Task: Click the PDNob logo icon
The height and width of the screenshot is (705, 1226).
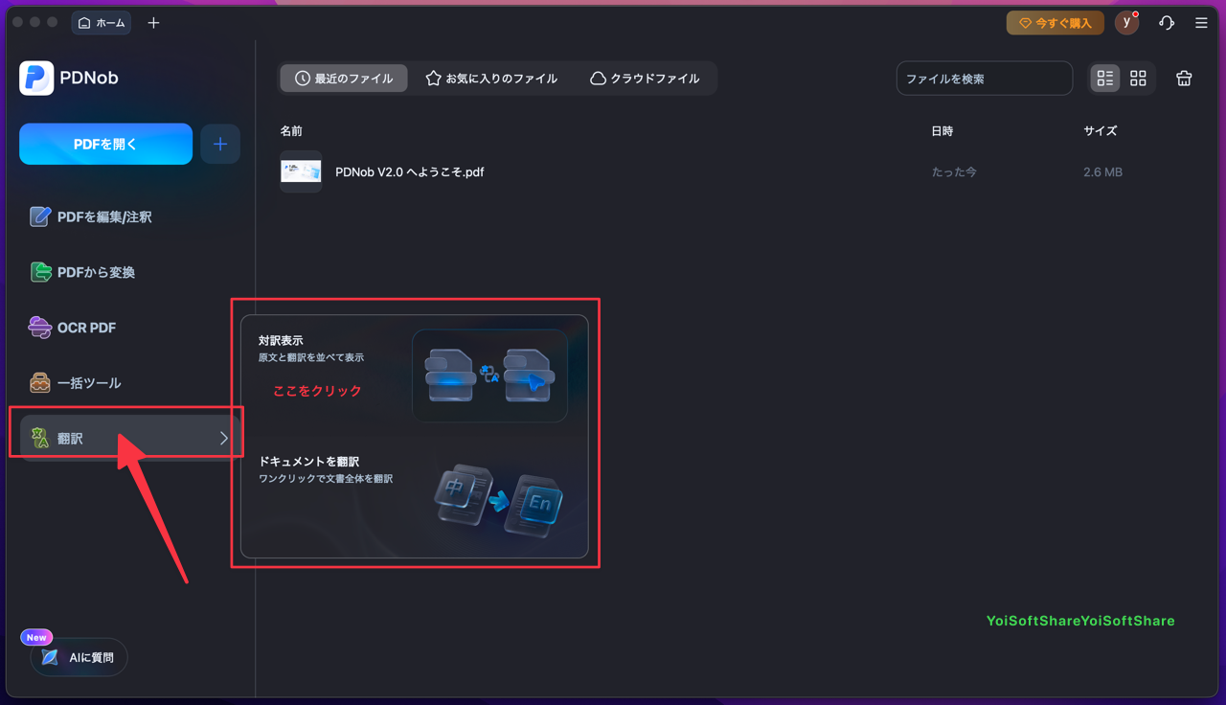Action: (x=36, y=79)
